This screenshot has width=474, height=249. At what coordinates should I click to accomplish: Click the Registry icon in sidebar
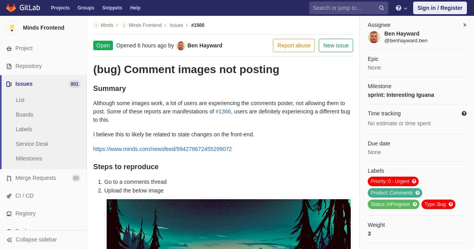pos(9,213)
